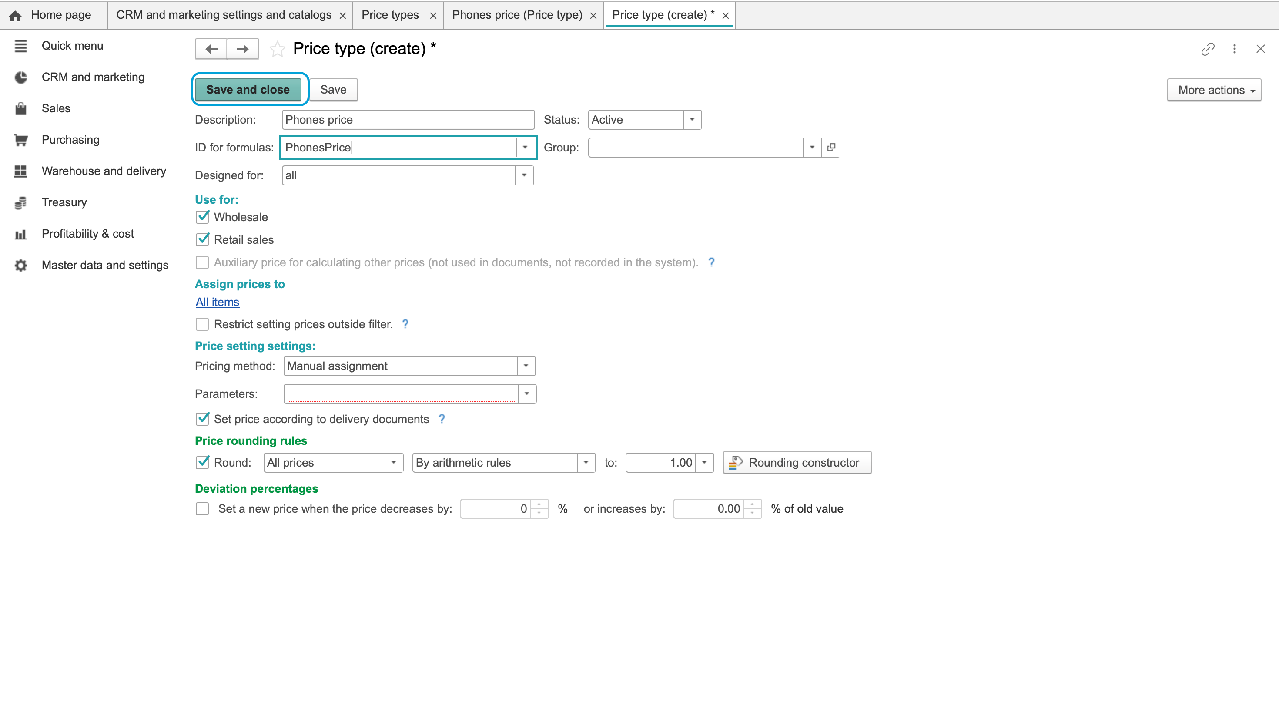Enable Restrict setting prices outside filter
Viewport: 1279px width, 706px height.
coord(202,324)
